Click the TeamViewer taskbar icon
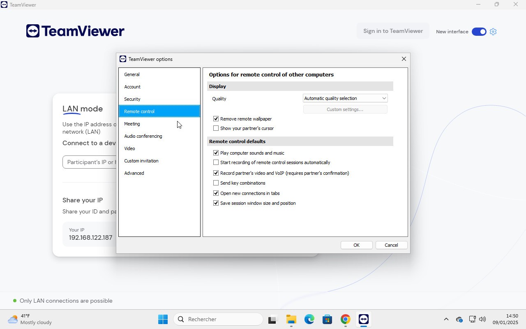The image size is (526, 329). pos(363,319)
